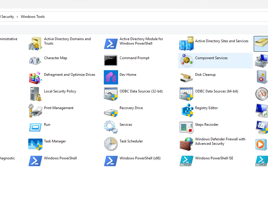Open Defragment and Optimize Drives icon
The image size is (268, 201).
pos(35,77)
